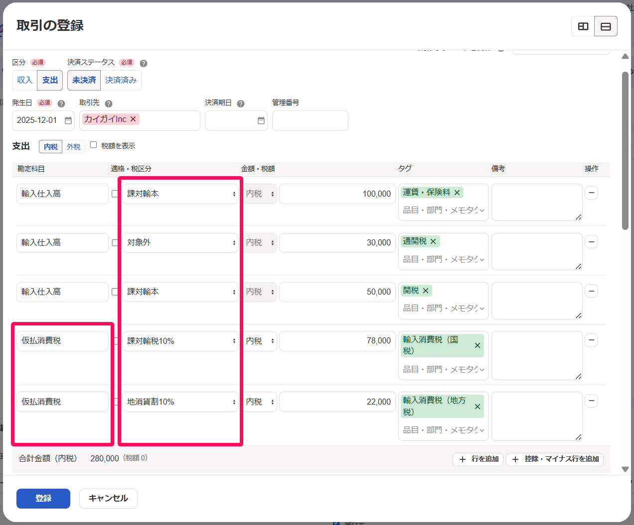Open 地消貨割10% tax category dropdown
Image resolution: width=634 pixels, height=525 pixels.
[x=180, y=402]
